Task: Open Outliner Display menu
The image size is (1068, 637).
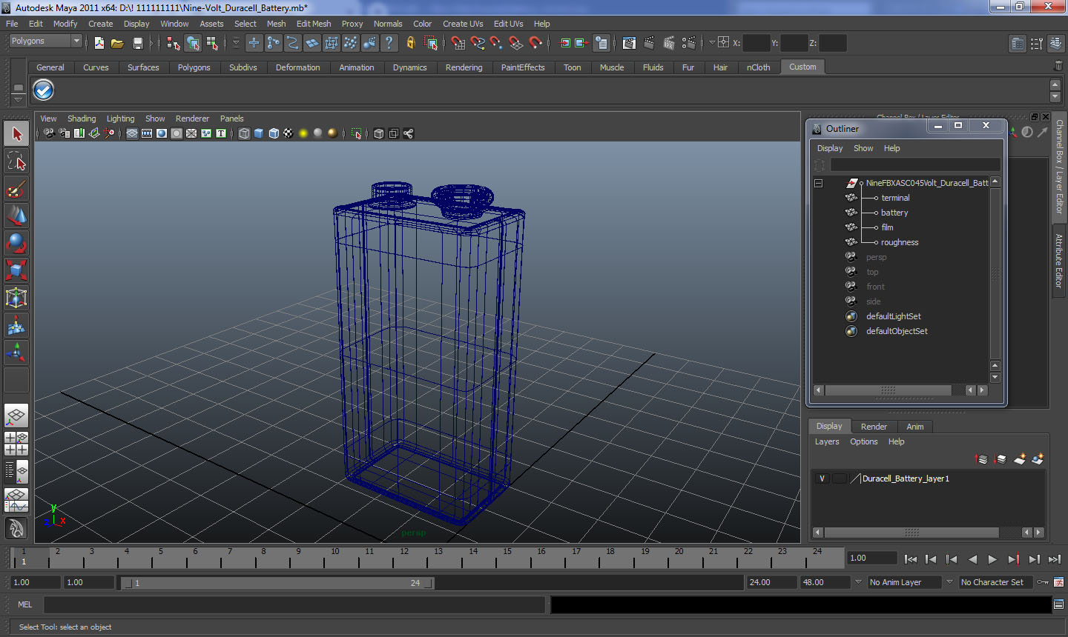Action: [x=830, y=148]
